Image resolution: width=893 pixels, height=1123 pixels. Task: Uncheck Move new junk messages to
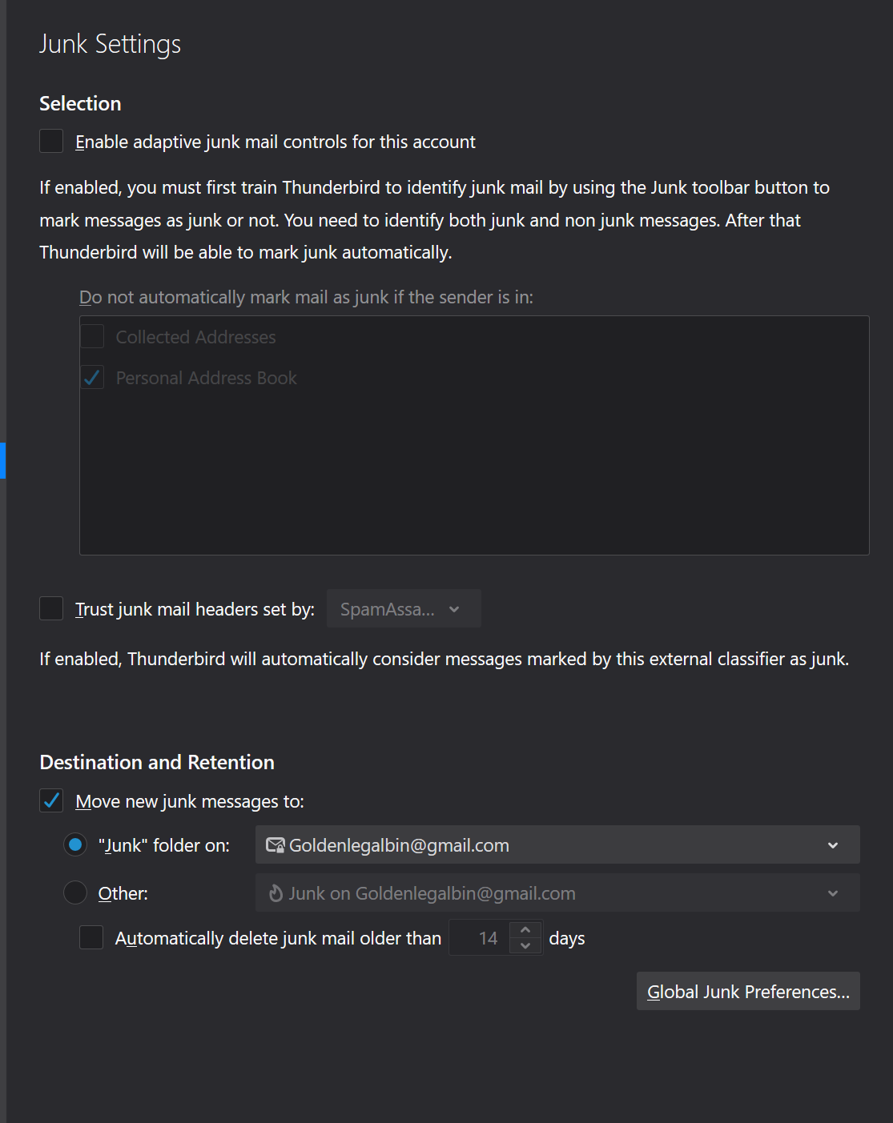pos(52,801)
